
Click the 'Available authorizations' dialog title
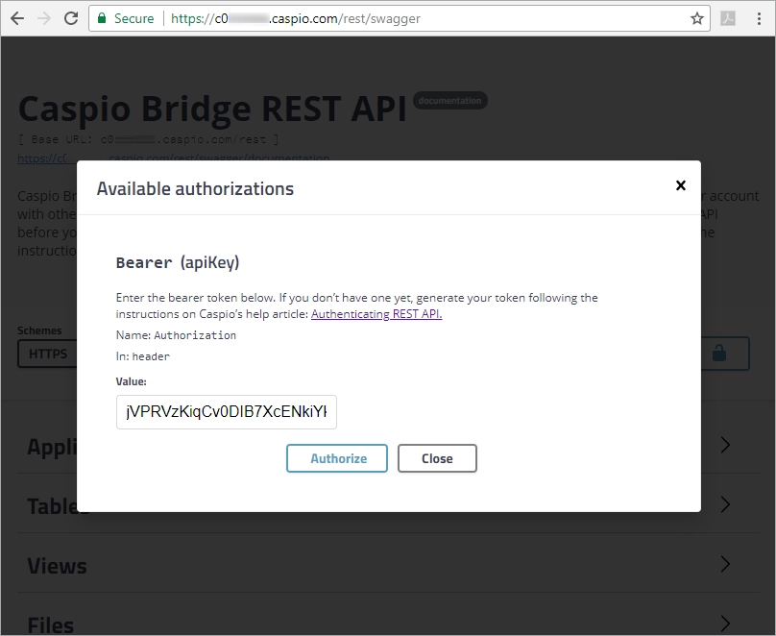click(195, 188)
